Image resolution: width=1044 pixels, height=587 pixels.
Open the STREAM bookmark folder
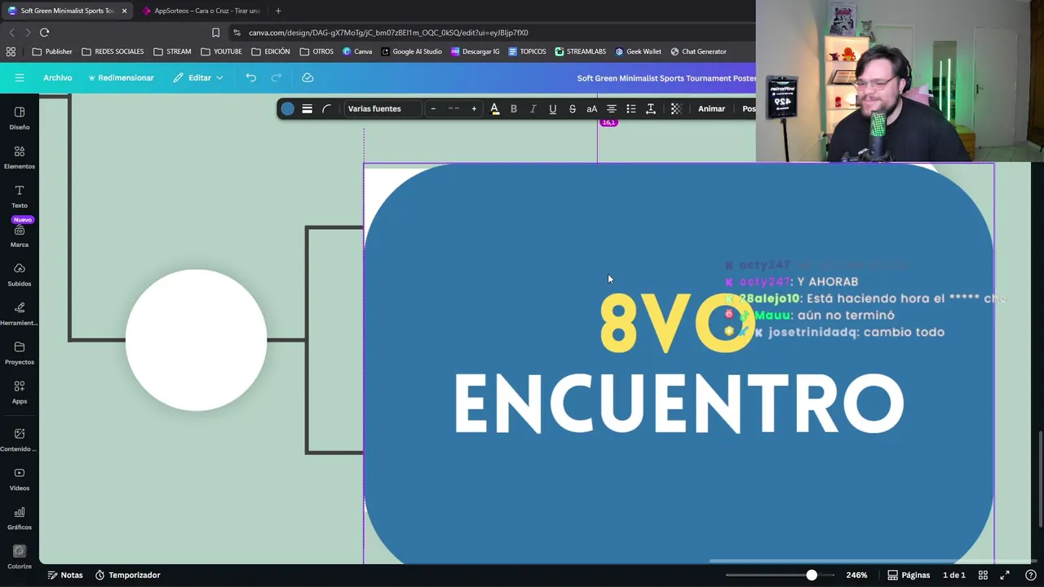pyautogui.click(x=171, y=51)
